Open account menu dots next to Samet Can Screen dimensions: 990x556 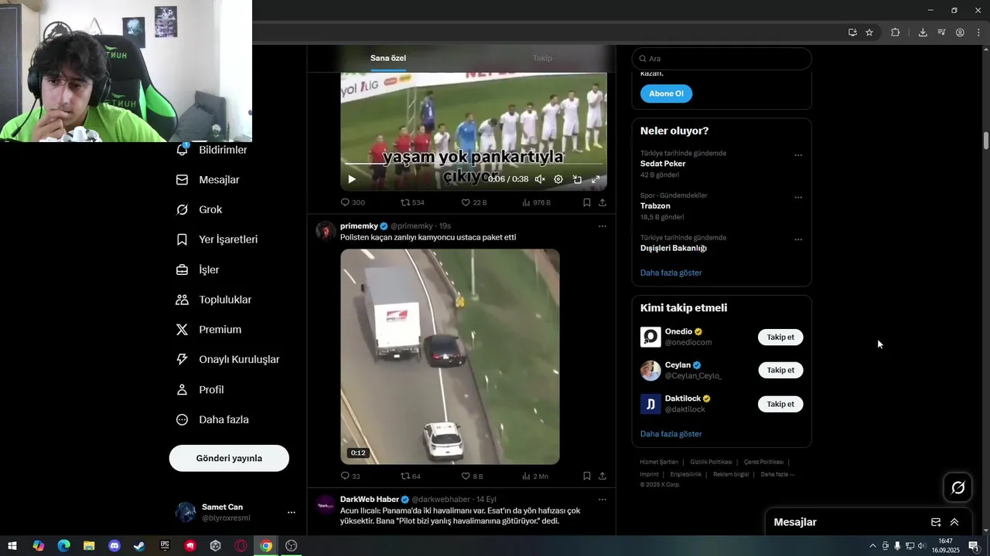[292, 512]
